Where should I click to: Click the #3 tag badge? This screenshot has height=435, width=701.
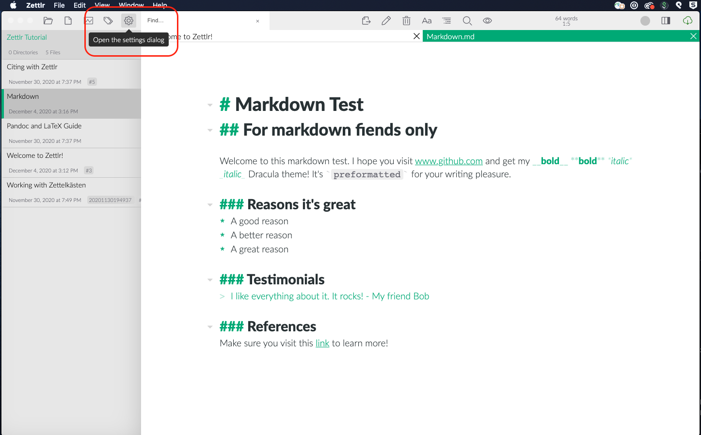(89, 171)
